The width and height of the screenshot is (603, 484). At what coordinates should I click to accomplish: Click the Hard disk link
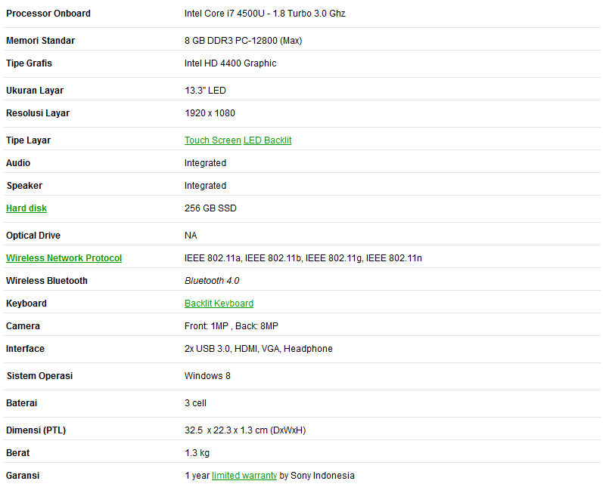point(26,208)
